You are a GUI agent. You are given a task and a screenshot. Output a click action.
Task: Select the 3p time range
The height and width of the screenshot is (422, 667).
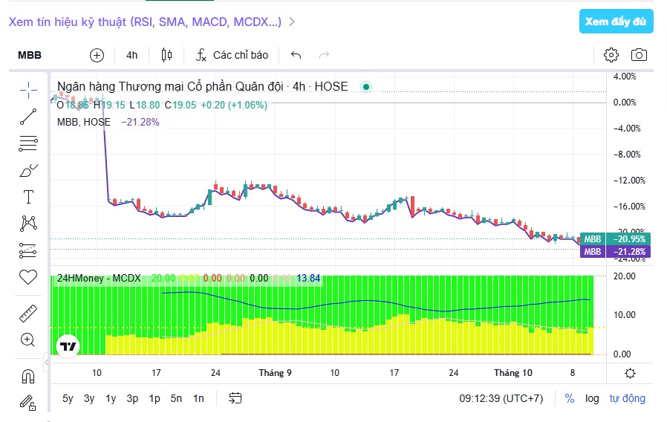point(132,399)
